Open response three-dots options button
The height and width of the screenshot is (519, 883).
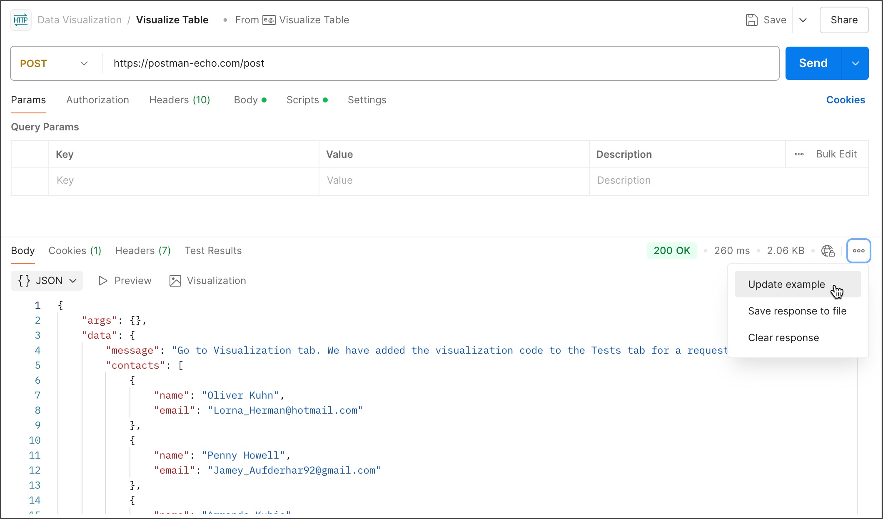point(858,251)
